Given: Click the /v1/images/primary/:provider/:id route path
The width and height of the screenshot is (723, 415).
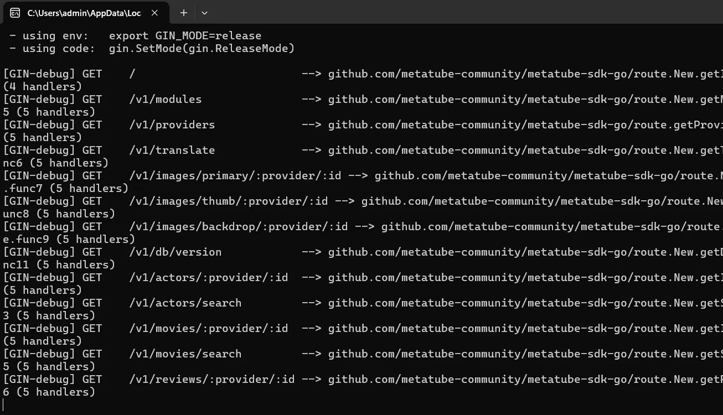Looking at the screenshot, I should point(235,176).
